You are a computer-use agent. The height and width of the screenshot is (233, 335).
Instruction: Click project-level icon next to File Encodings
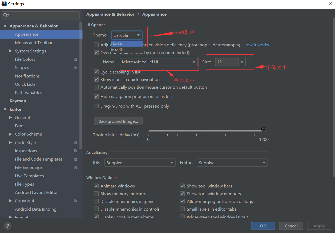point(75,167)
